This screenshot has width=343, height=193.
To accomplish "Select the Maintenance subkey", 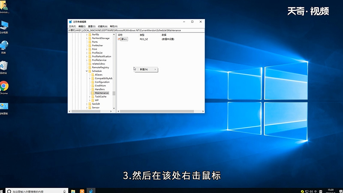I will [102, 93].
